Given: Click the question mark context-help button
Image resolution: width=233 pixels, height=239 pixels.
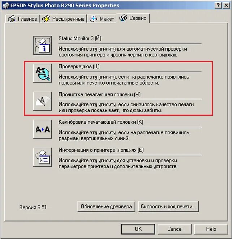Looking at the screenshot, I should [x=218, y=5].
